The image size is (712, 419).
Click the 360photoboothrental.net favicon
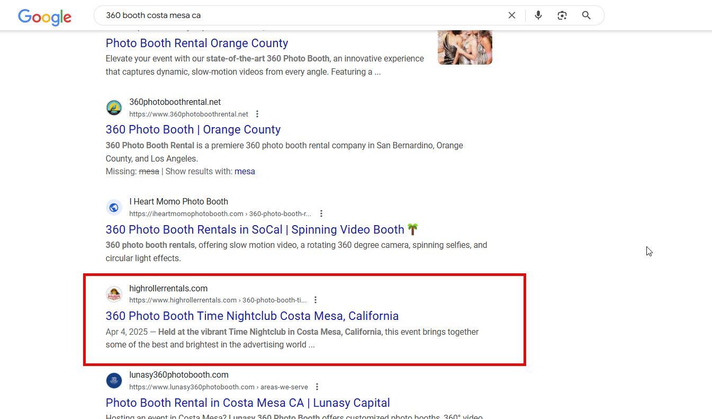114,108
